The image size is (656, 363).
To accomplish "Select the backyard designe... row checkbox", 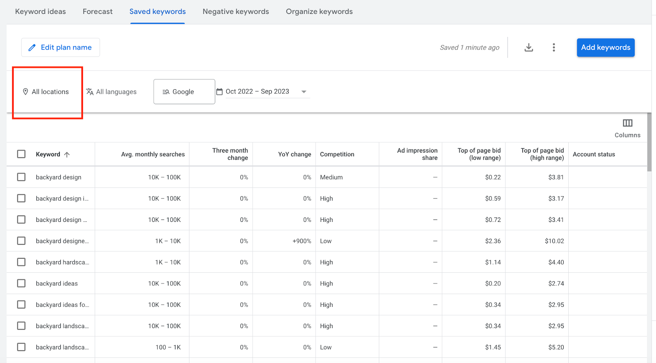I will click(21, 241).
